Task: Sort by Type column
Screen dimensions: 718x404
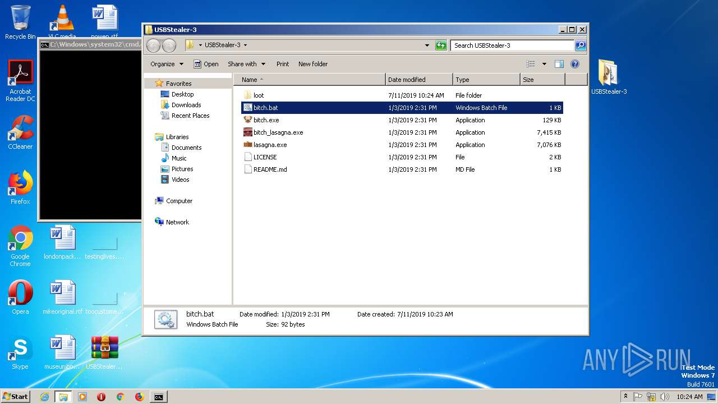Action: (486, 80)
